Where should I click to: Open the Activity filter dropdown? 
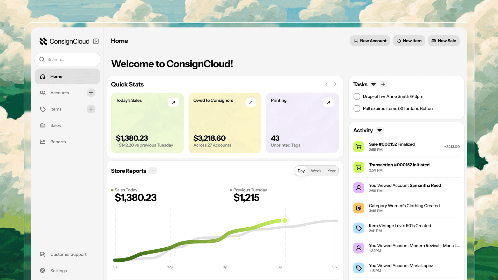[380, 130]
